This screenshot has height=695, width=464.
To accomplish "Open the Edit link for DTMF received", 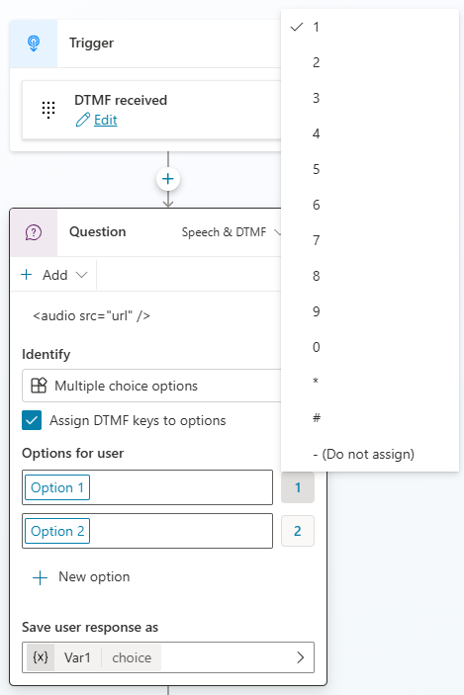I will coord(106,121).
